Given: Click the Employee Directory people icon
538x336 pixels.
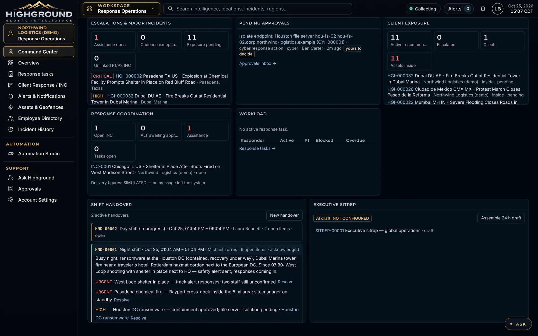Looking at the screenshot, I should [11, 118].
